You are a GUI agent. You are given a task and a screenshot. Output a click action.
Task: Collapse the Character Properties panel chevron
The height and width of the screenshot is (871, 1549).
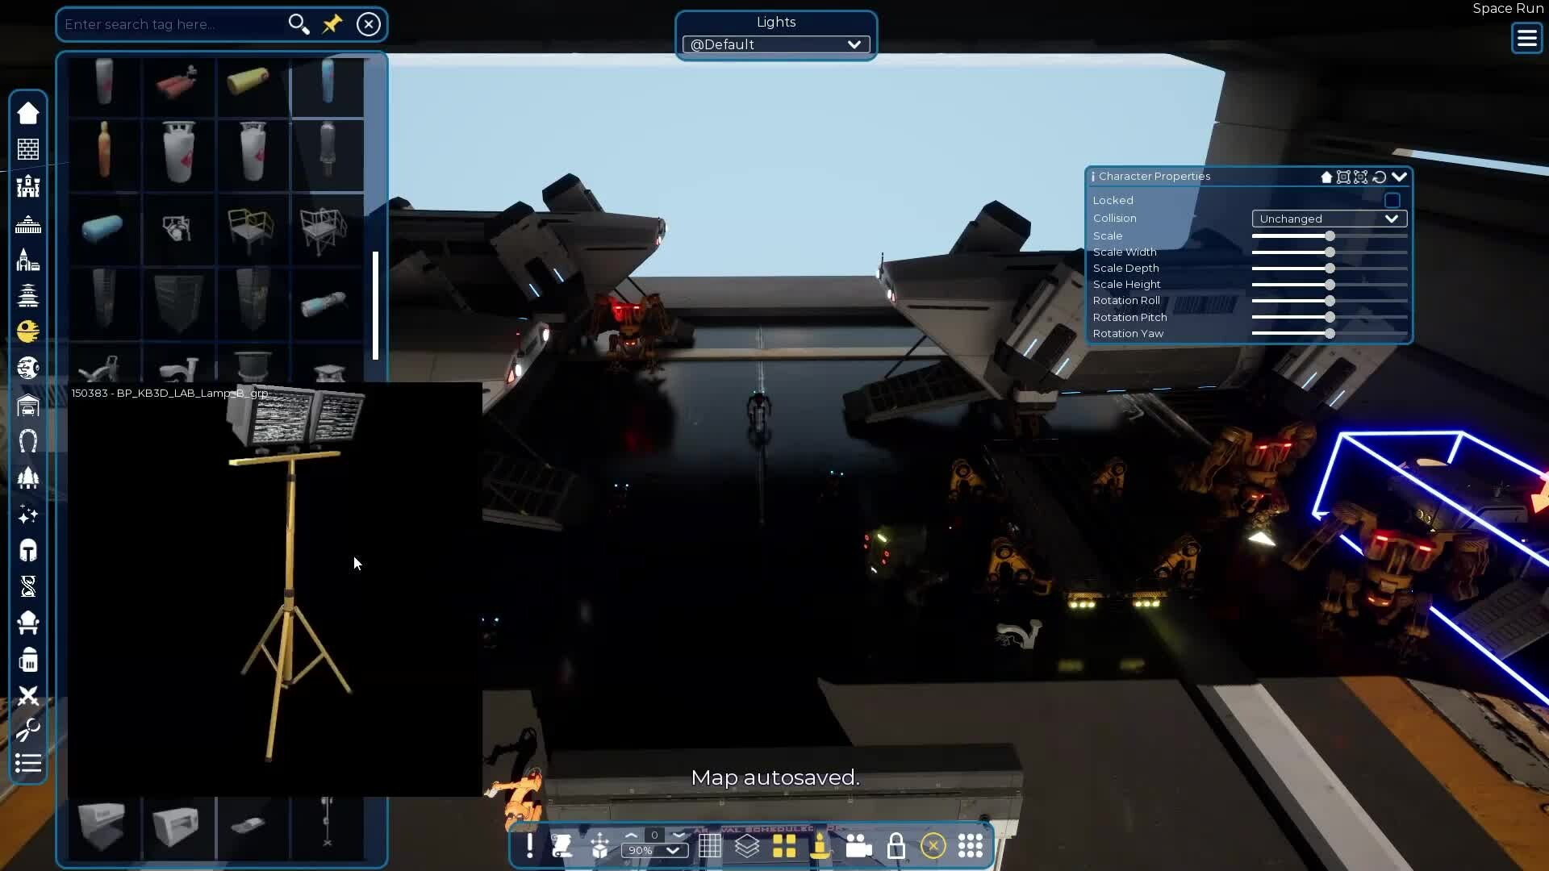tap(1400, 177)
